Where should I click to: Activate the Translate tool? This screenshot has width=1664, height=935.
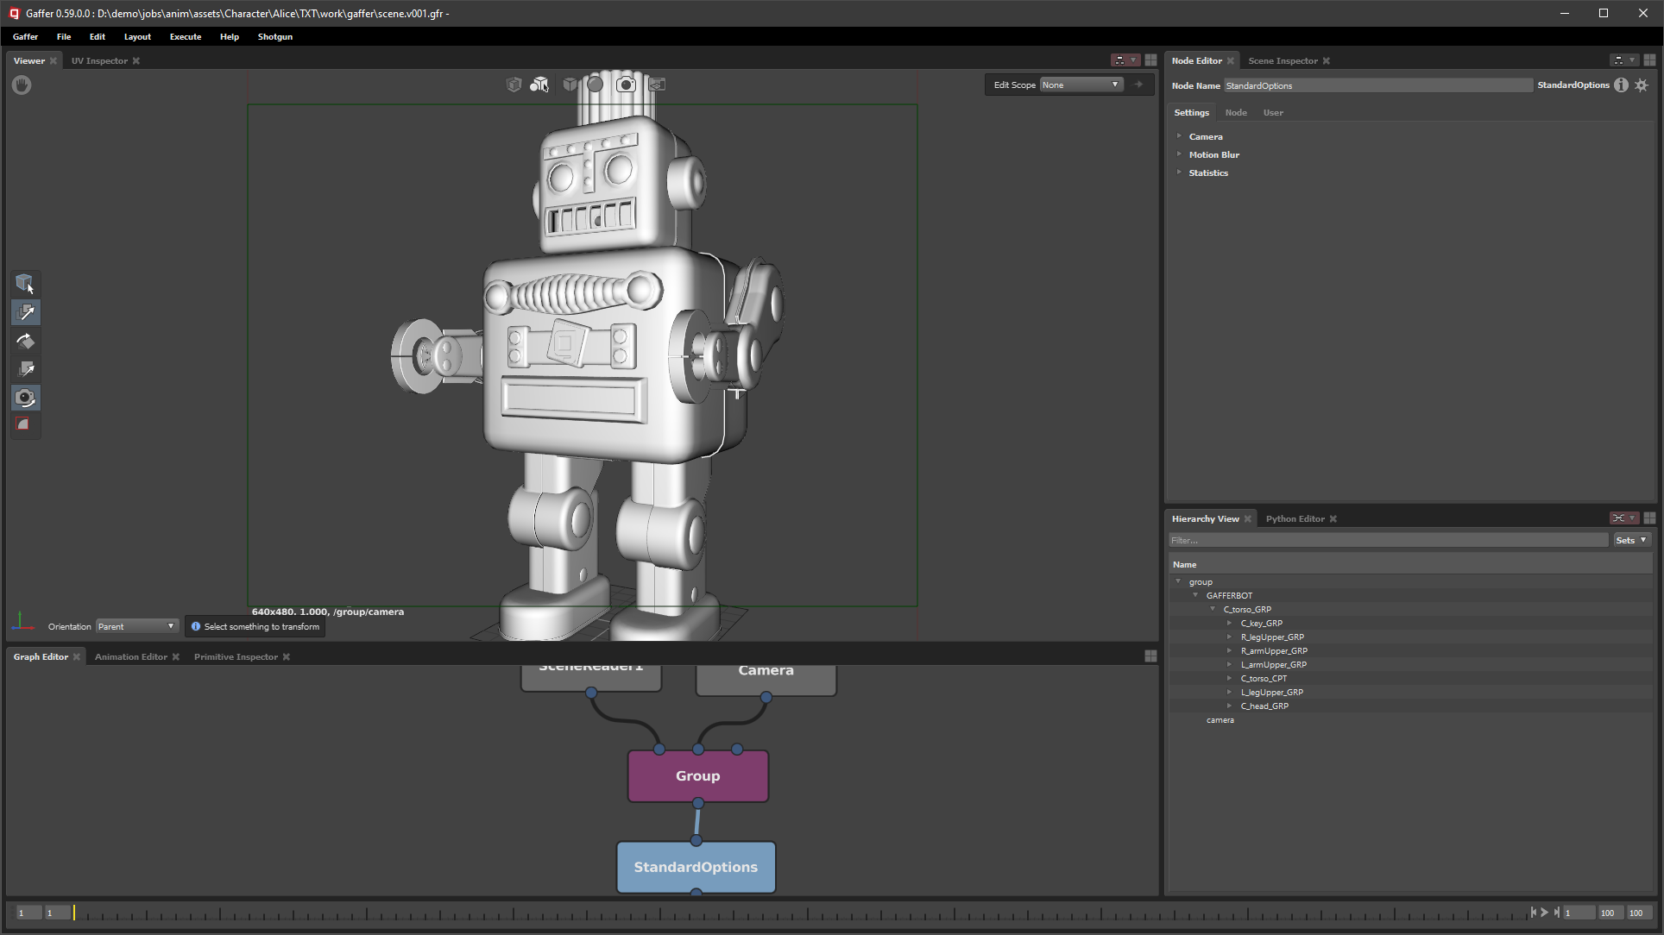point(25,312)
